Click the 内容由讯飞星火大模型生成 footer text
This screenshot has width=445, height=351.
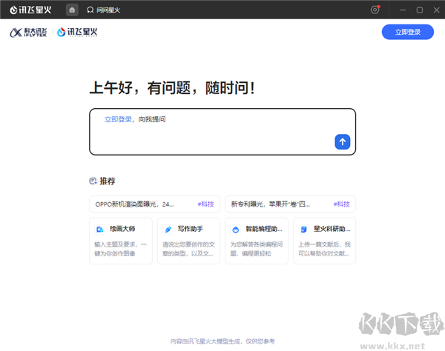tap(222, 341)
